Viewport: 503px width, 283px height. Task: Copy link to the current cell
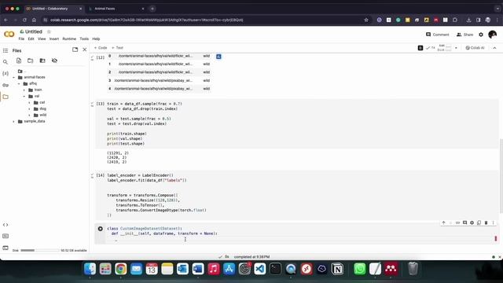457,222
